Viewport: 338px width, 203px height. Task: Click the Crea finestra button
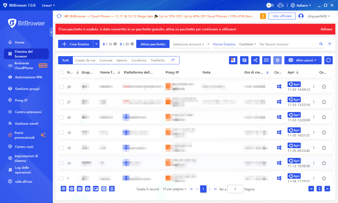click(x=76, y=44)
